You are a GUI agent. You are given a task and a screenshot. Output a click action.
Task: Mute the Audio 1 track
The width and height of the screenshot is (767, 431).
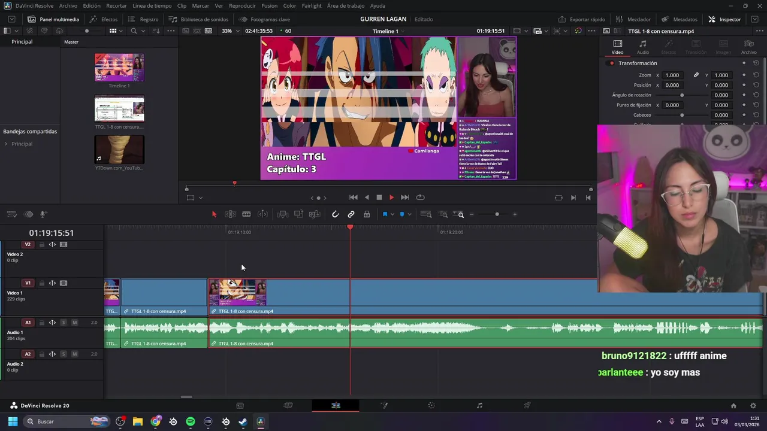[74, 323]
